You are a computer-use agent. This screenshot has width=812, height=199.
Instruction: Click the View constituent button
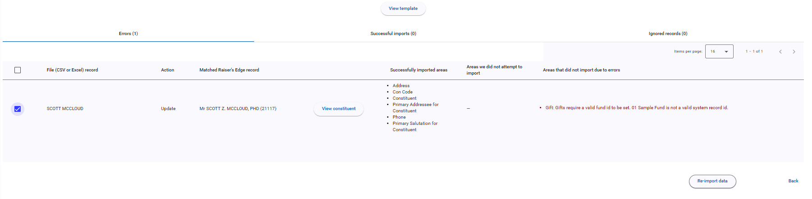338,109
